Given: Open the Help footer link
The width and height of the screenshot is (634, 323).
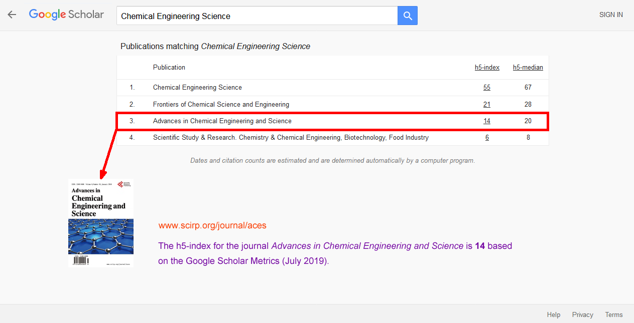Looking at the screenshot, I should (x=554, y=314).
